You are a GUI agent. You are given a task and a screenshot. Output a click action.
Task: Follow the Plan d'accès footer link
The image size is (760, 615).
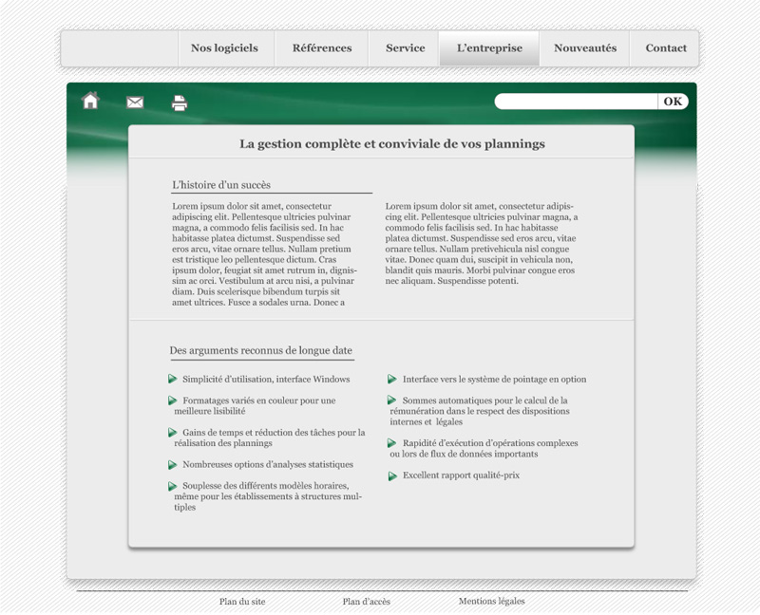(367, 602)
